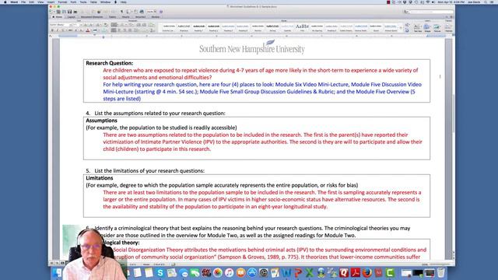This screenshot has height=280, width=498.
Task: Click the Print icon in toolbar
Action: tap(75, 12)
